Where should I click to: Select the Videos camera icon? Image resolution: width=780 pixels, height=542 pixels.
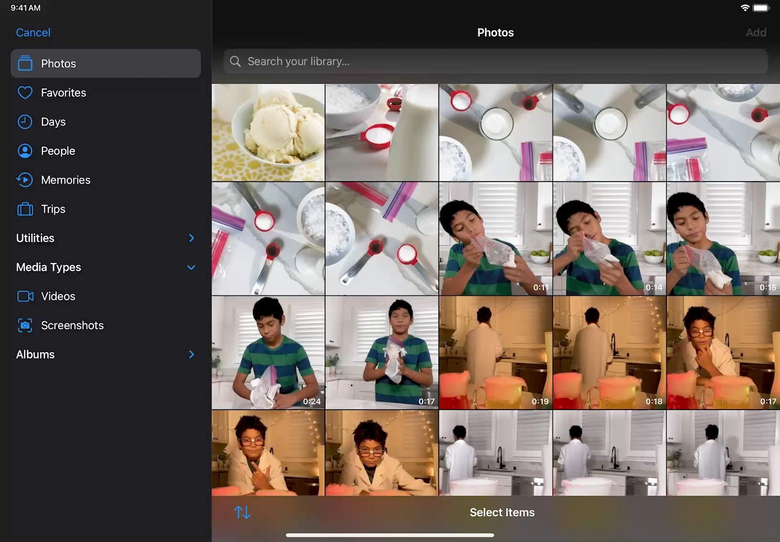[25, 296]
